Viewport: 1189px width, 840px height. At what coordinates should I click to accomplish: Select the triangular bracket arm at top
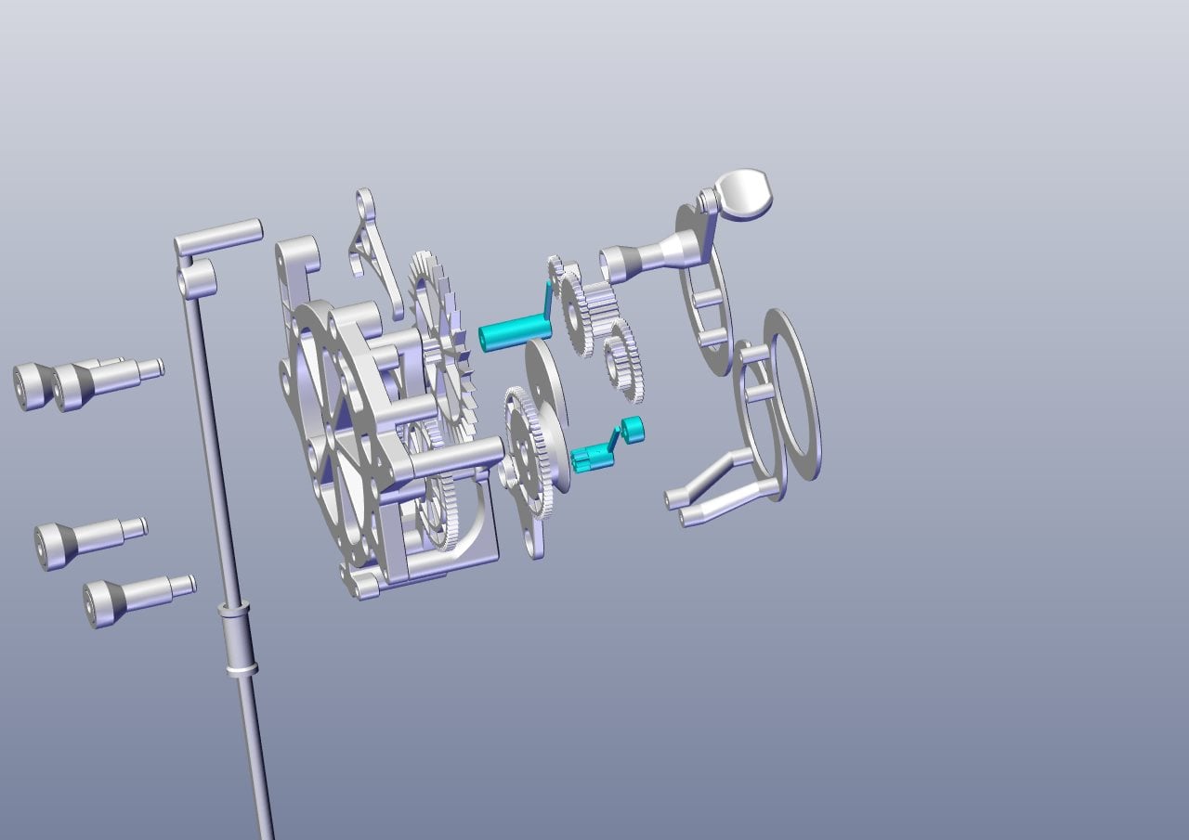tap(376, 252)
